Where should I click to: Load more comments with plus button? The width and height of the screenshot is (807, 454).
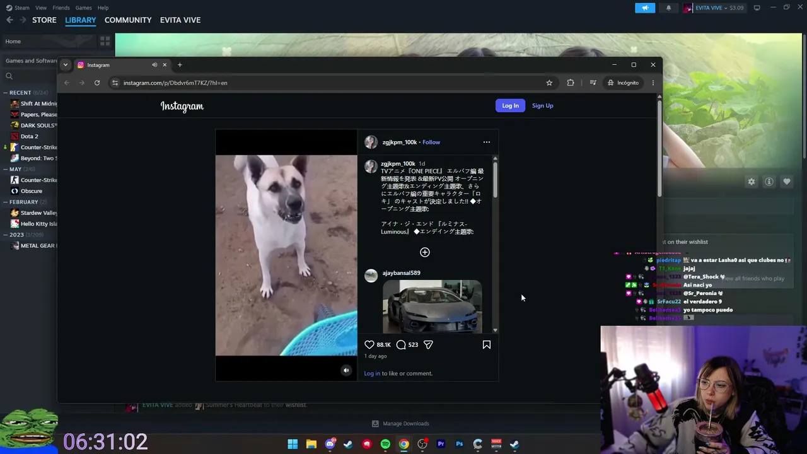click(x=425, y=252)
